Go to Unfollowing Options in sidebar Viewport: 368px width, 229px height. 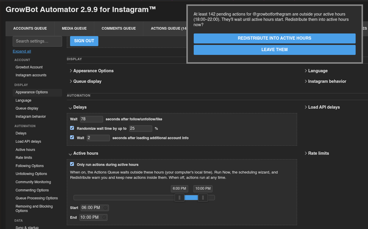pyautogui.click(x=31, y=174)
